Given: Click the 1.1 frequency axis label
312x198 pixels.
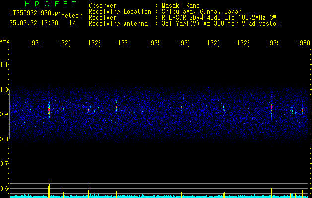Looking at the screenshot, I should [x=4, y=64].
